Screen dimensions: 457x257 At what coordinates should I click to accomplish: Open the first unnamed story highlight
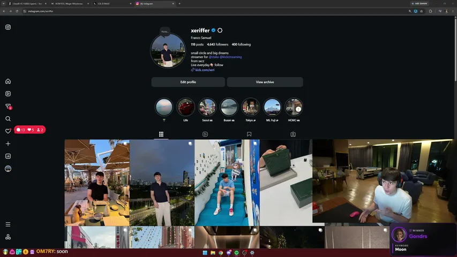[164, 107]
